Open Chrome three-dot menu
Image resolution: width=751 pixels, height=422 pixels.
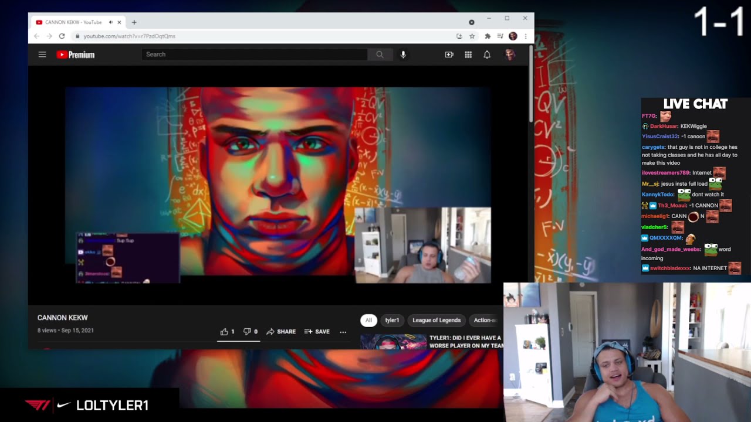pos(526,36)
